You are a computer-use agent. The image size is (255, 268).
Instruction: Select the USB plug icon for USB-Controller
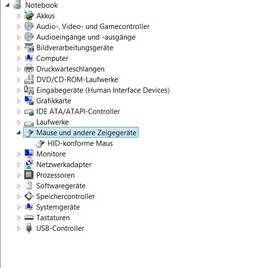pyautogui.click(x=29, y=228)
